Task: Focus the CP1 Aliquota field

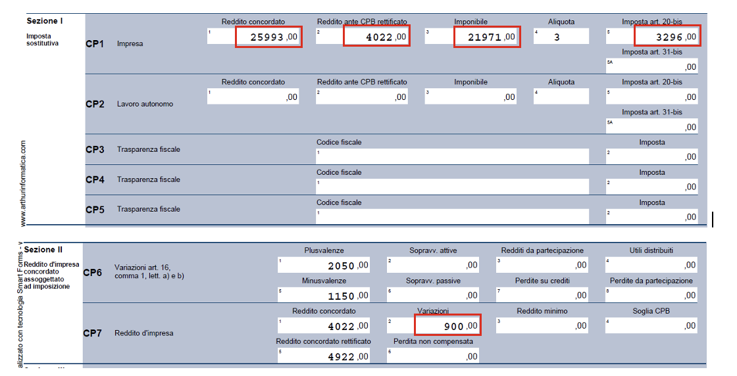Action: (561, 37)
